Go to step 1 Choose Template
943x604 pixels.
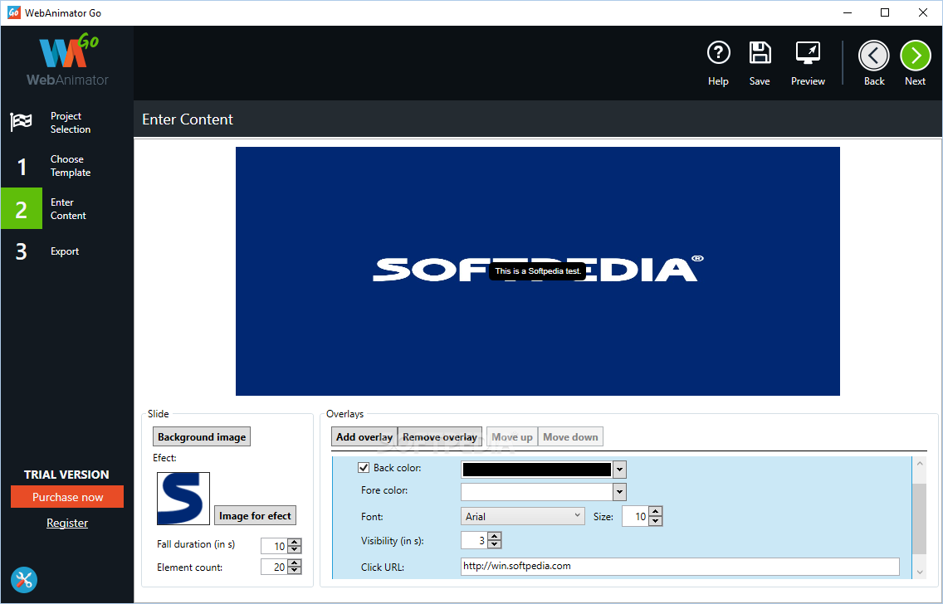66,166
